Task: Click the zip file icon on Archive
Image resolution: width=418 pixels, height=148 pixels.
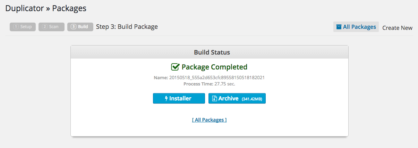Action: (x=214, y=99)
